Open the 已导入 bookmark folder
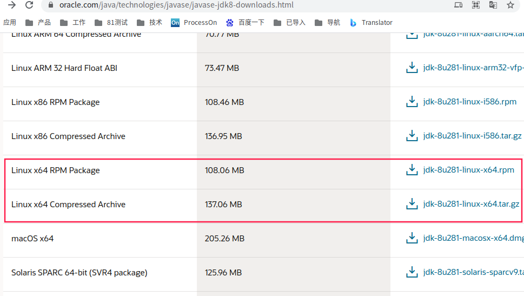 (x=290, y=22)
